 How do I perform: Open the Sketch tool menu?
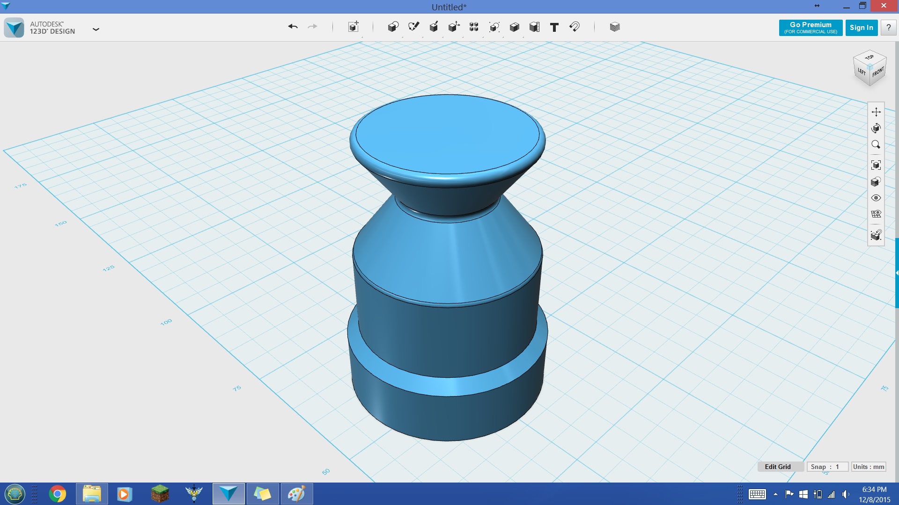tap(413, 27)
